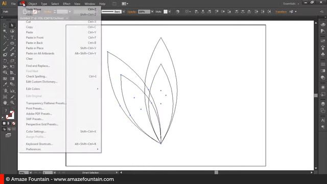
Task: Expand the Preferences submenu
Action: click(x=60, y=149)
